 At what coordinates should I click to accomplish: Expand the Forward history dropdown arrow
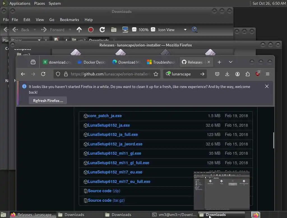coord(70,30)
